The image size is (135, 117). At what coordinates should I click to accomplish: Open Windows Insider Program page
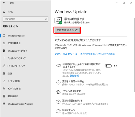20,104
